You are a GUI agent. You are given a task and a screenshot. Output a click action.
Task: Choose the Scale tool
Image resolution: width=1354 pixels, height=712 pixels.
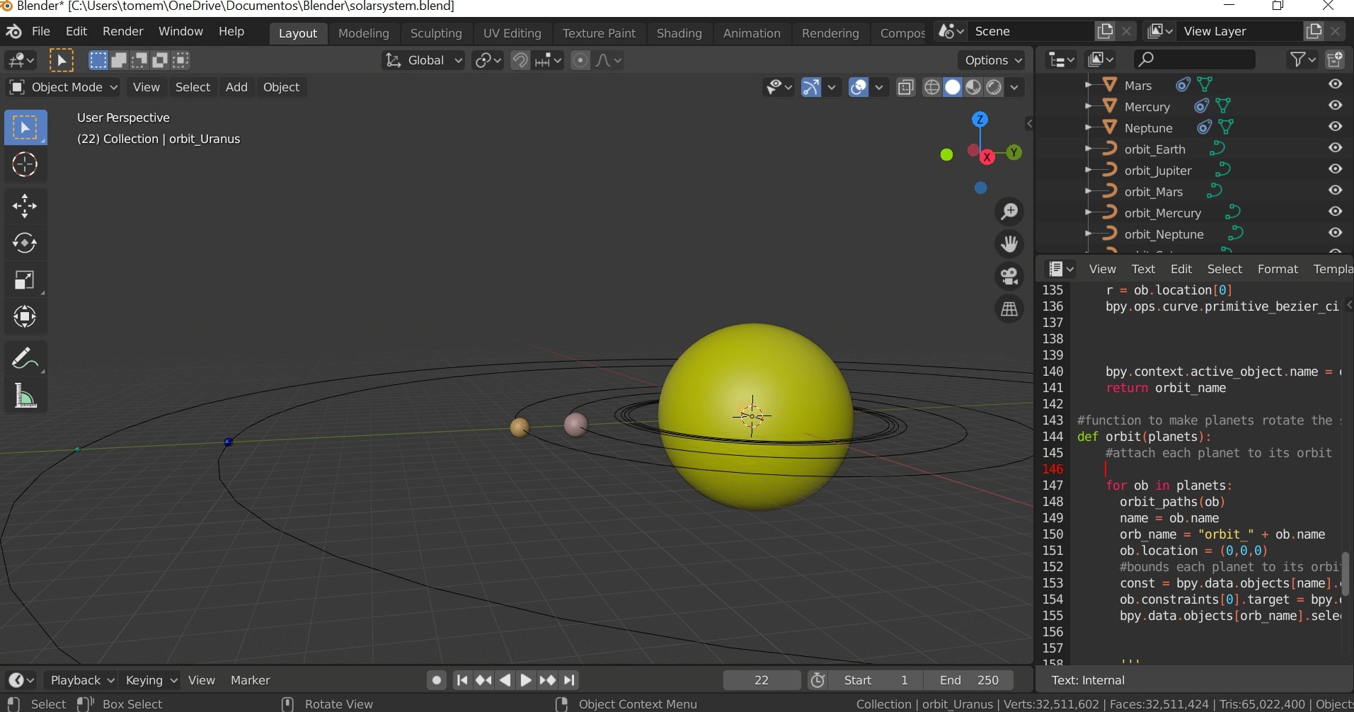[25, 280]
